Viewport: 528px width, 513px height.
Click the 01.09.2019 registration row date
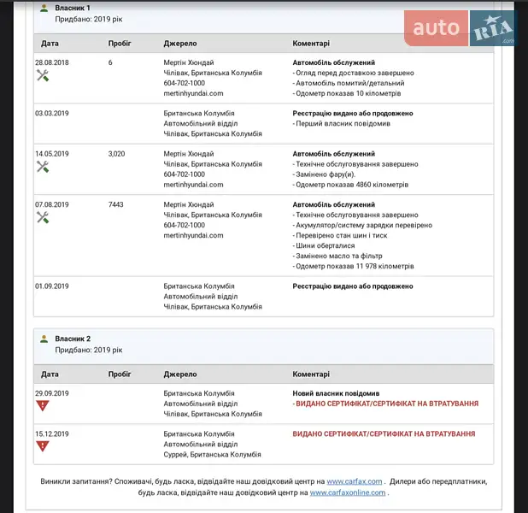(52, 286)
